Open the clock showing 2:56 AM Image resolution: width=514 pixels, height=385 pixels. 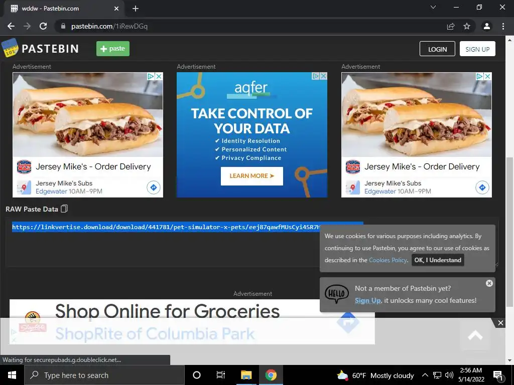click(x=471, y=375)
